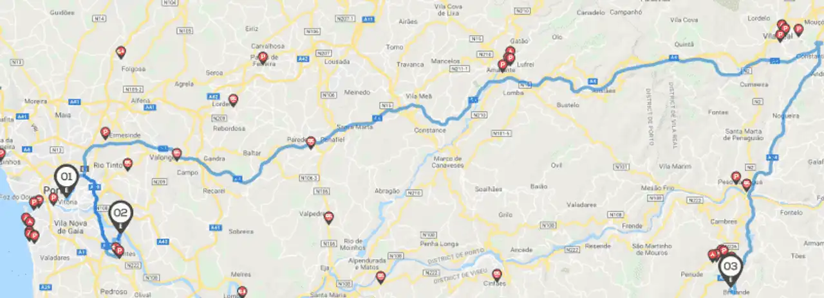Select route stop pin 01 at Porto

(66, 179)
